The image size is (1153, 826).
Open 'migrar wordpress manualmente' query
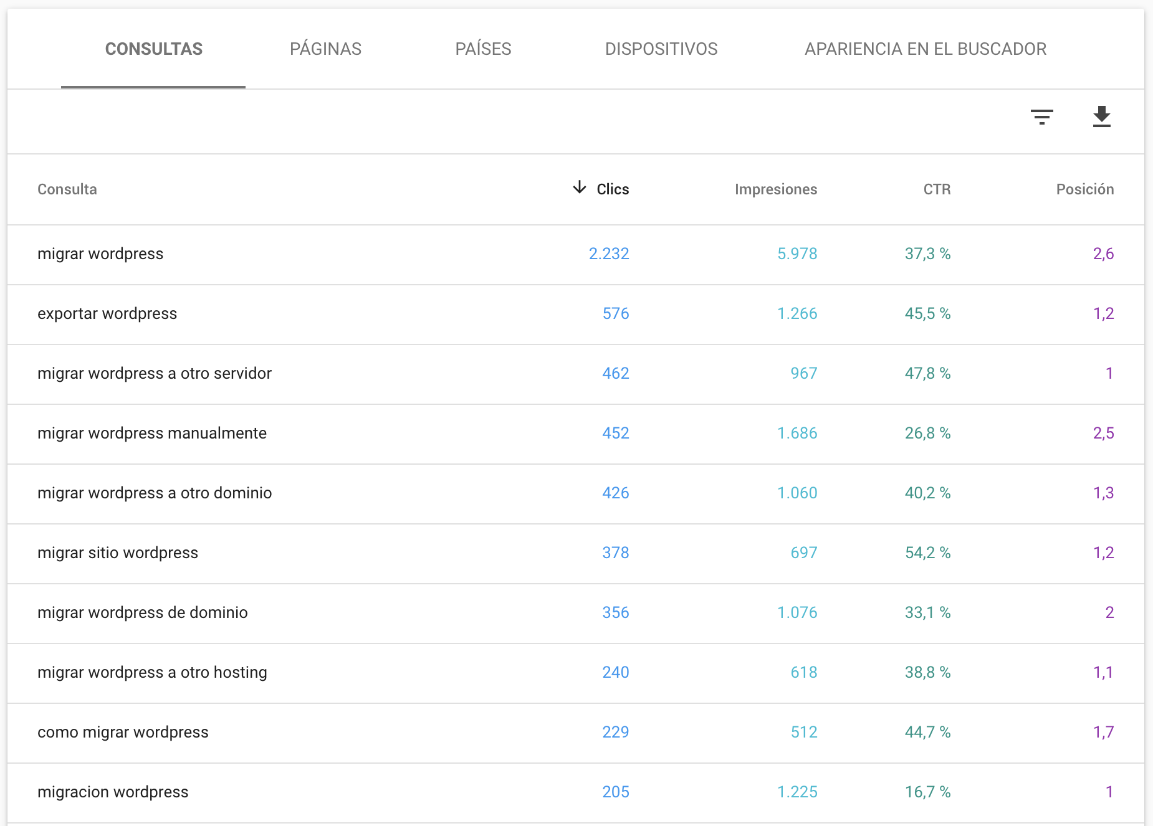(152, 433)
